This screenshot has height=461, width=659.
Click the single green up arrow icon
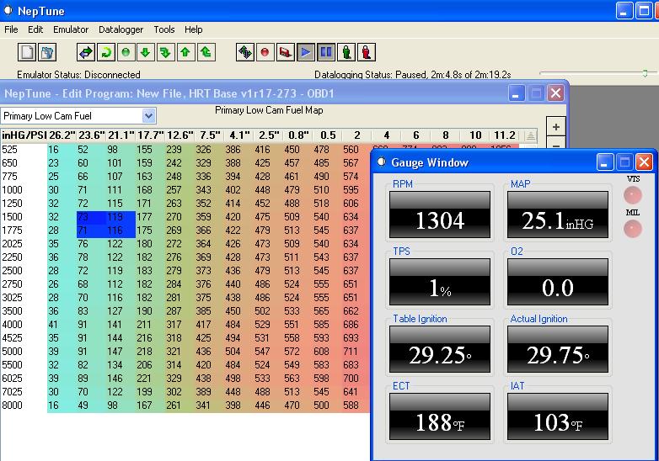(185, 52)
